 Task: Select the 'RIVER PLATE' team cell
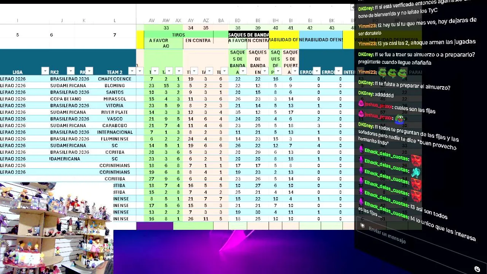(115, 112)
